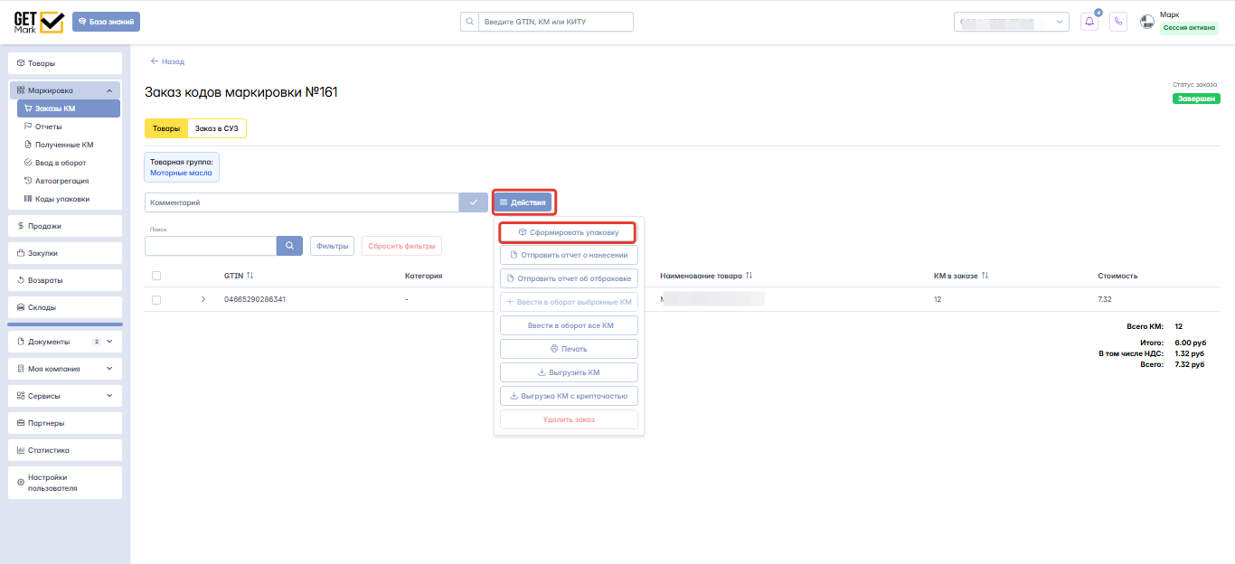Click the Сессия активна badge
Image resolution: width=1235 pixels, height=564 pixels.
tap(1189, 28)
